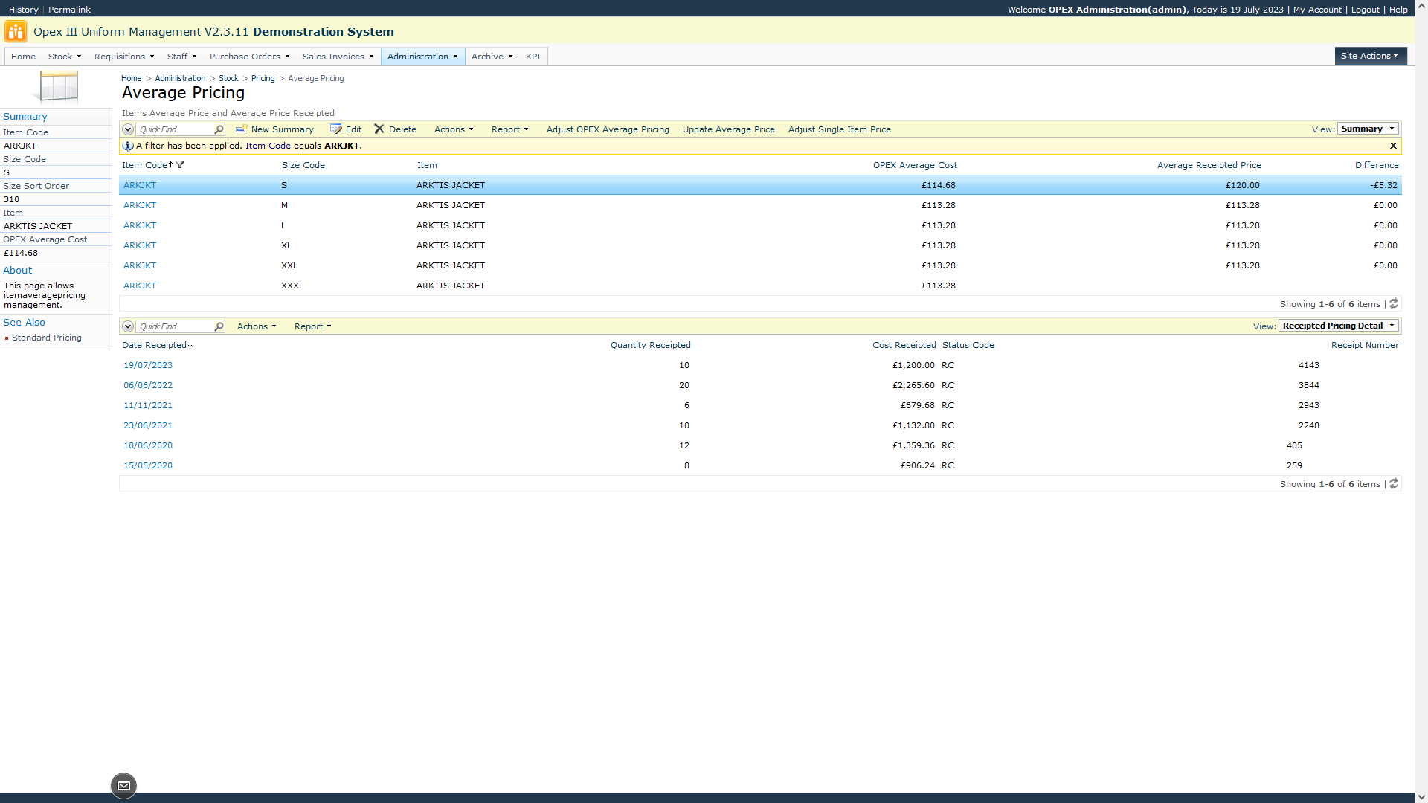Refresh the Receipted Pricing Detail list
This screenshot has width=1428, height=803.
tap(1394, 484)
